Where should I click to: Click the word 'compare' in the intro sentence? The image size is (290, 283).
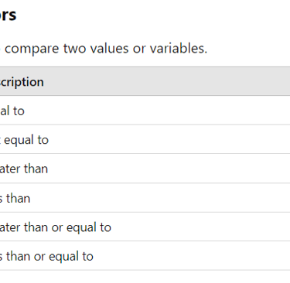[x=32, y=49]
